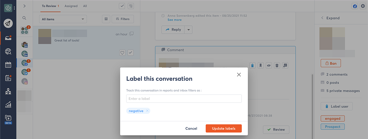Image resolution: width=368 pixels, height=139 pixels.
Task: Click the Enter a label input field
Action: pyautogui.click(x=184, y=99)
